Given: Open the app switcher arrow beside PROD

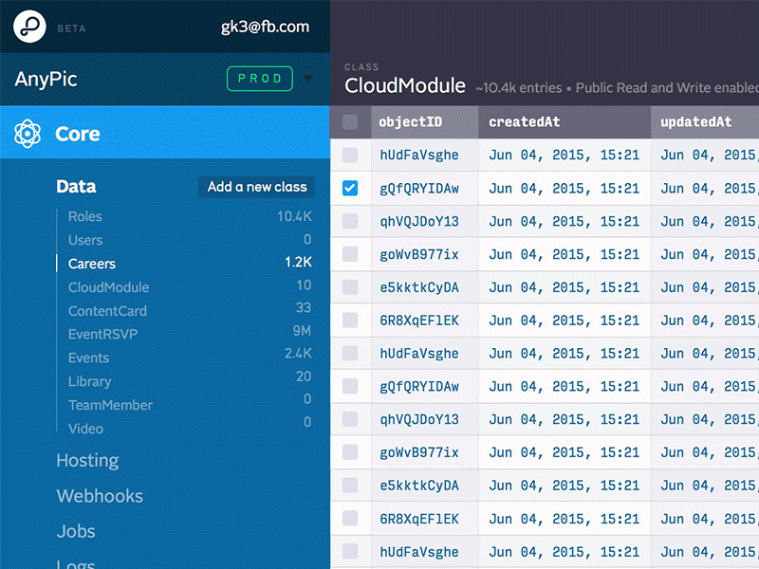Looking at the screenshot, I should coord(307,79).
